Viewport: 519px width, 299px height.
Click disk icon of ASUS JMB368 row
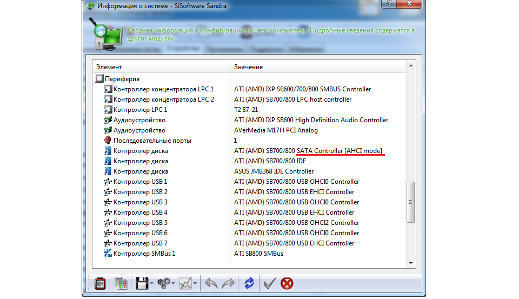(108, 171)
